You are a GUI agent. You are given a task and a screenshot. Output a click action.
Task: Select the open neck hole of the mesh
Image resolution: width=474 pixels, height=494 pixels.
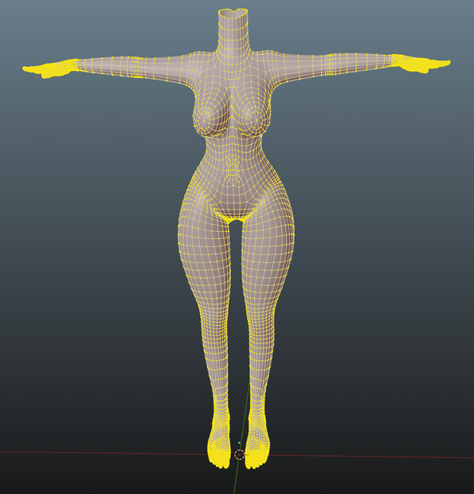point(233,14)
